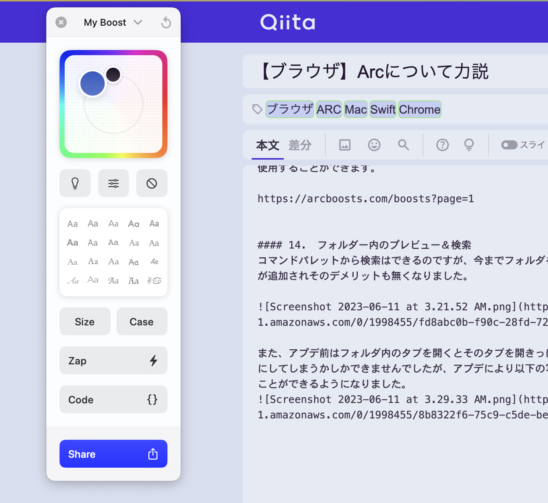Pick the first Aa font in the top row
Viewport: 548px width, 503px height.
coord(73,224)
